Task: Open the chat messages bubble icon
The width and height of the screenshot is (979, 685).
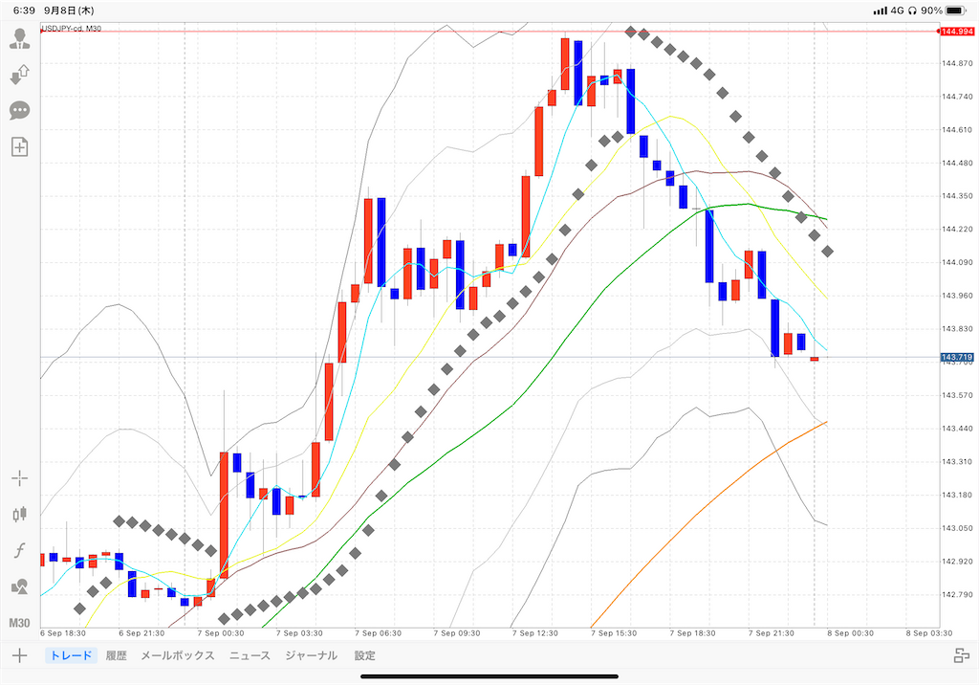Action: (19, 111)
